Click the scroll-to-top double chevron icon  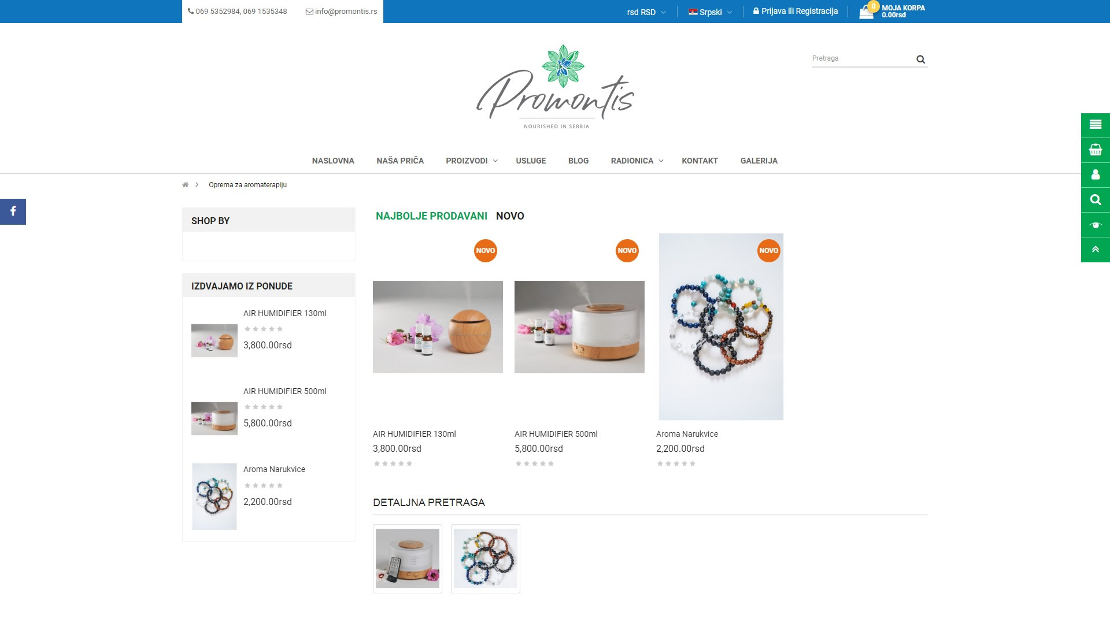[x=1095, y=250]
